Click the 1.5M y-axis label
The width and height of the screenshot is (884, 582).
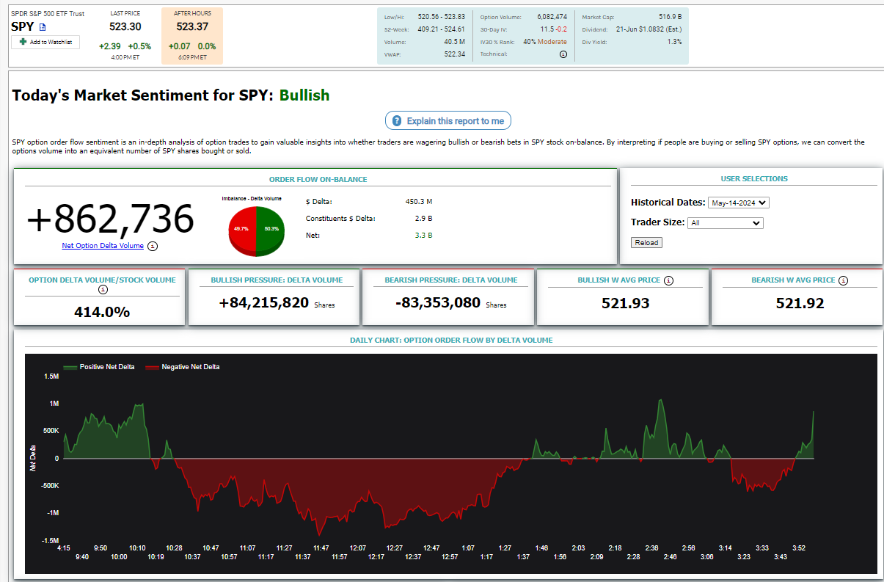(x=51, y=377)
